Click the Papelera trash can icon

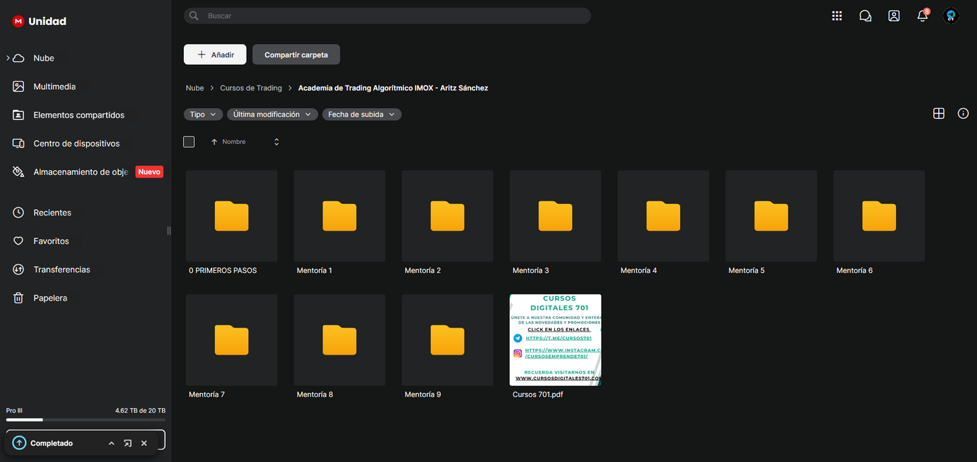point(19,297)
